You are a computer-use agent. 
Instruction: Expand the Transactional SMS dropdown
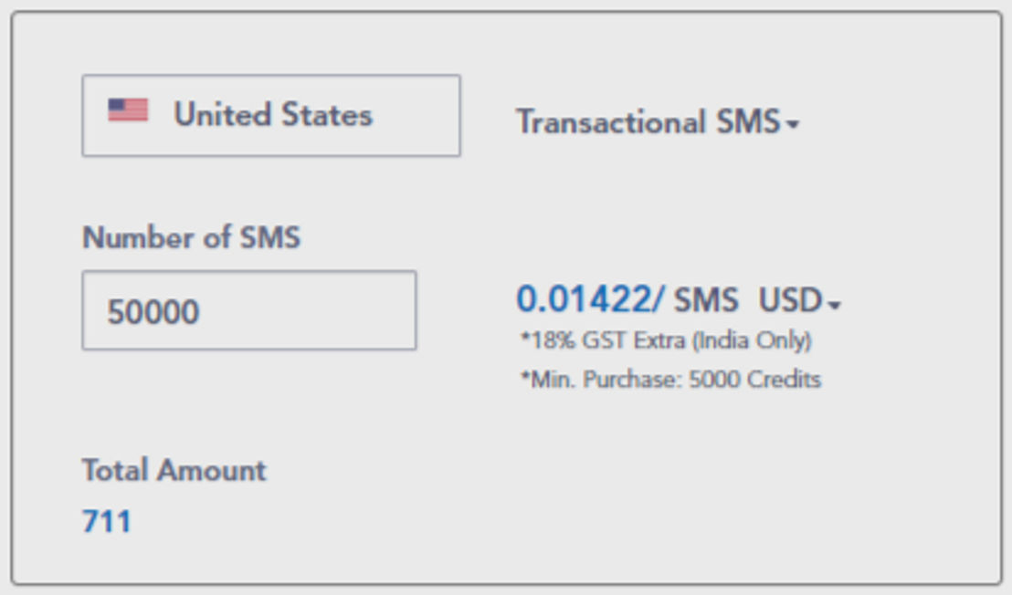(x=658, y=122)
